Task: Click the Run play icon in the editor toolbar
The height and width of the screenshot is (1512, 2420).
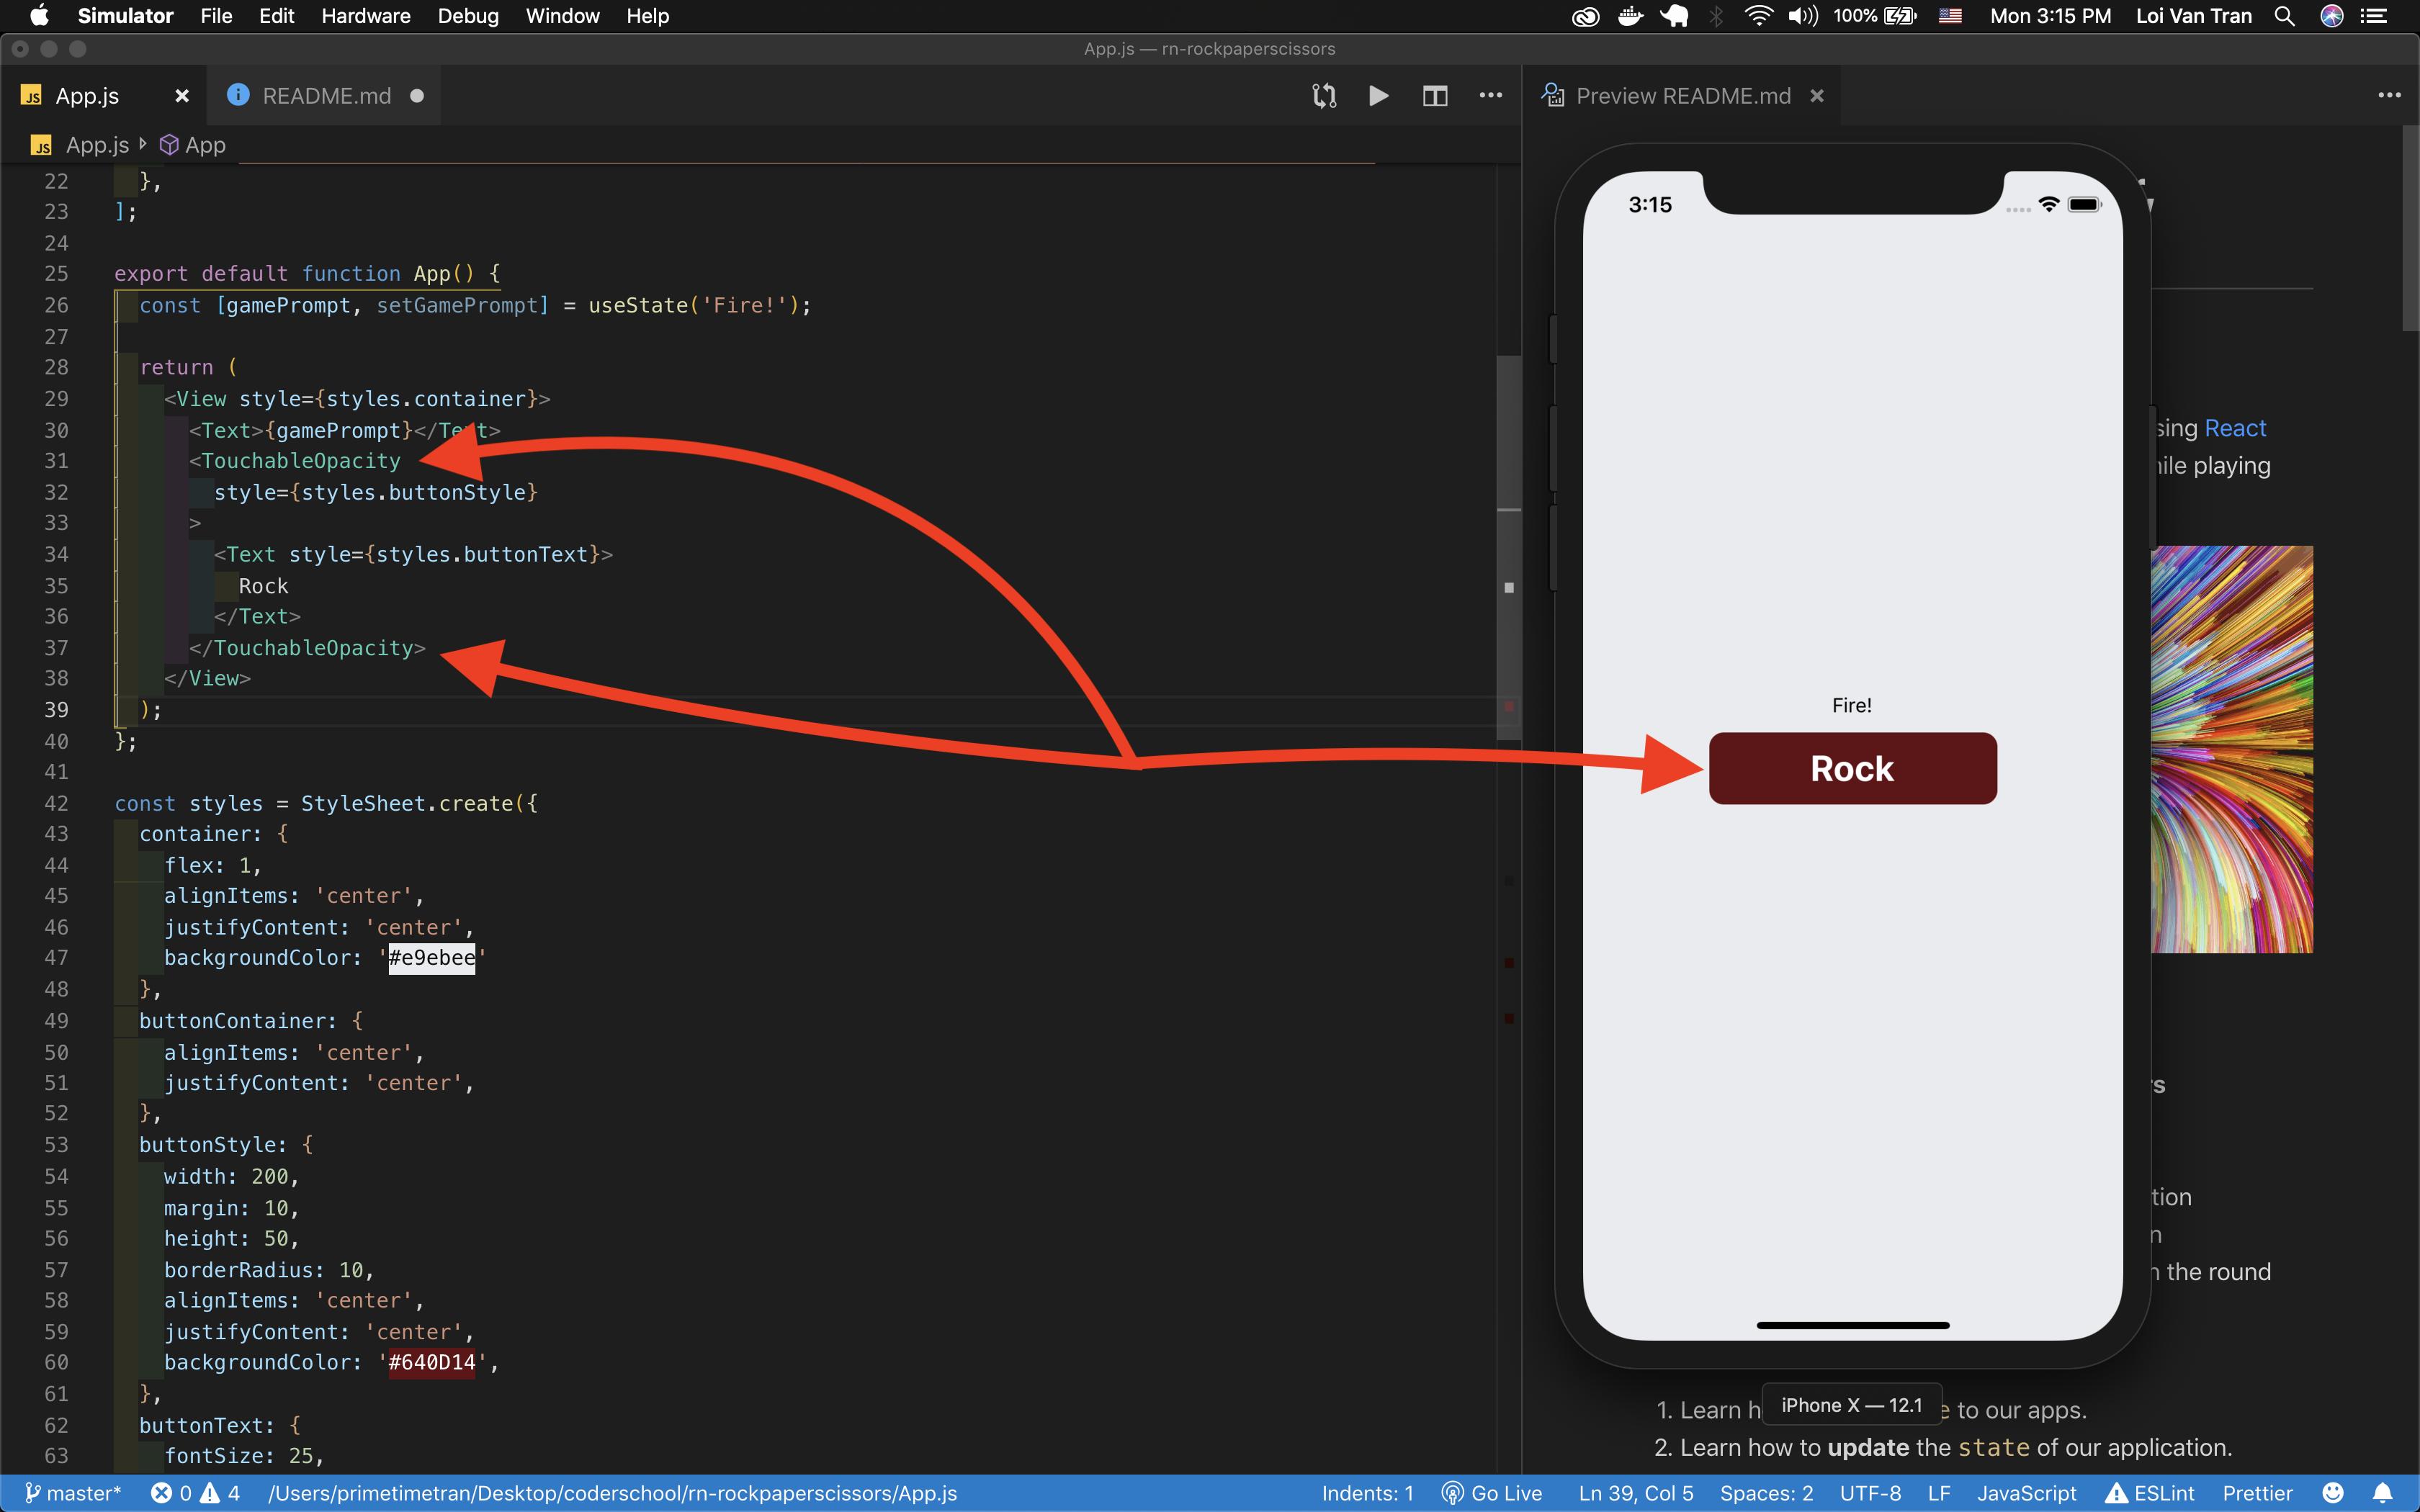Action: [1378, 96]
